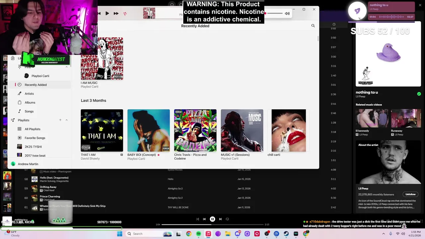Open MUSIC v1 (Sessions) album
Image resolution: width=425 pixels, height=239 pixels.
(242, 130)
